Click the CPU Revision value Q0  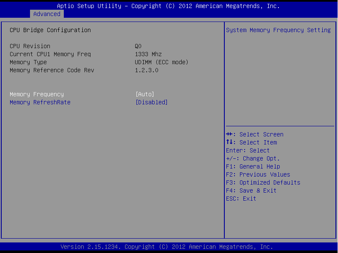(x=138, y=46)
